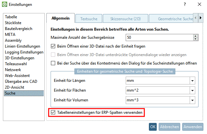Click the Anwenden button
The image size is (207, 134).
pos(193,127)
